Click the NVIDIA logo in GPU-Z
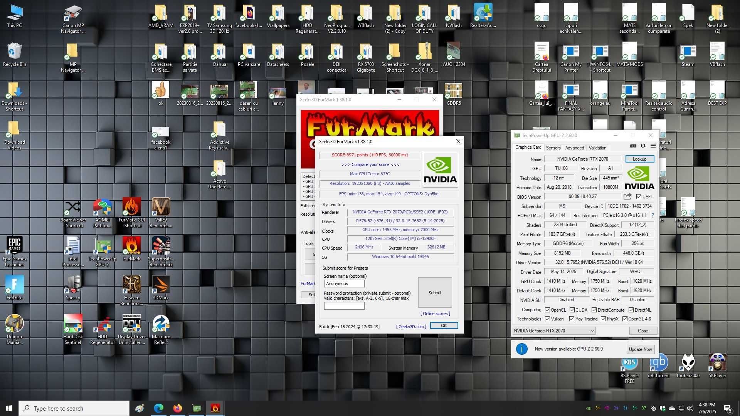Screen dimensions: 740x416 [639, 178]
